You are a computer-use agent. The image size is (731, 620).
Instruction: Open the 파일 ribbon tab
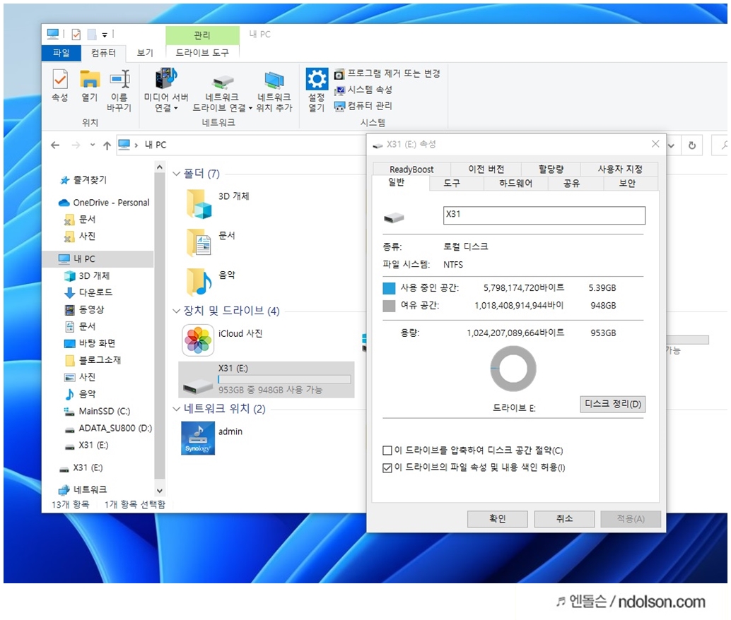pyautogui.click(x=61, y=53)
